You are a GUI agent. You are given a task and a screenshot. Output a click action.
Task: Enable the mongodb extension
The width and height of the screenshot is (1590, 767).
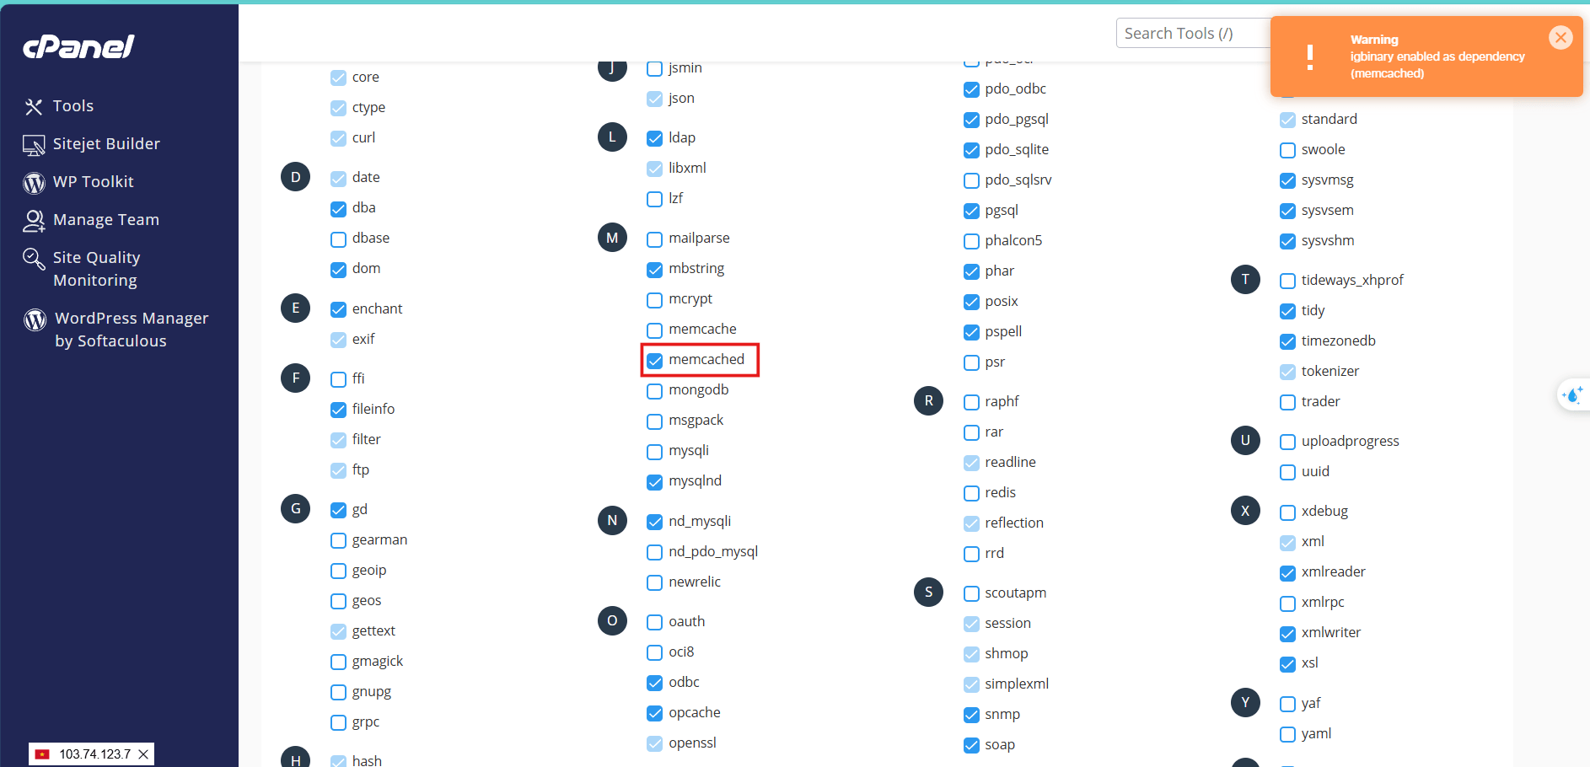point(654,391)
